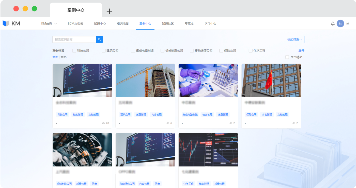Click the user avatar 林

click(x=340, y=23)
